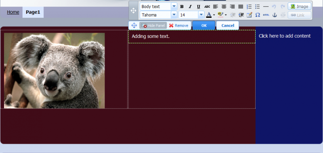Click into the Tahoma font field
The width and height of the screenshot is (323, 153).
155,15
